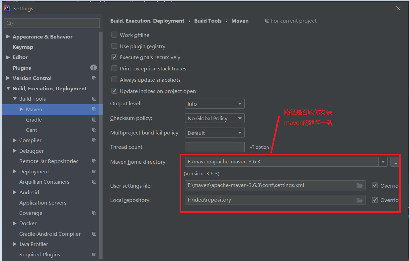Click the project-level icon beside Version Control
Image resolution: width=409 pixels, height=261 pixels.
point(94,78)
